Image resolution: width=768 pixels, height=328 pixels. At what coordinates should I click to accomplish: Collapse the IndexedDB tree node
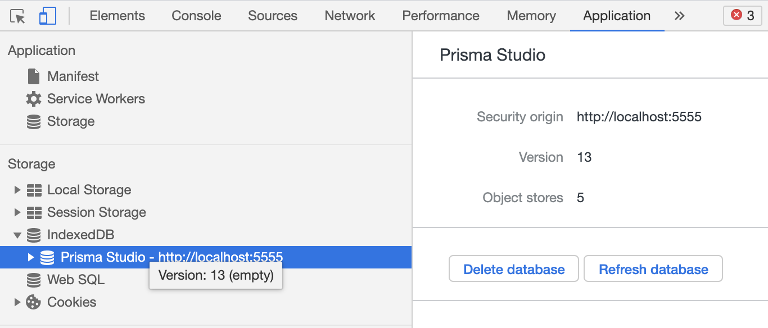17,235
